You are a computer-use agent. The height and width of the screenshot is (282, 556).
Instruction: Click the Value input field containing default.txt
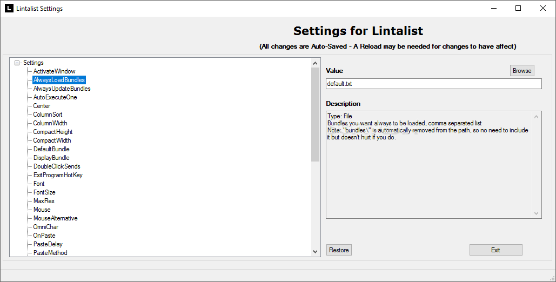(434, 84)
